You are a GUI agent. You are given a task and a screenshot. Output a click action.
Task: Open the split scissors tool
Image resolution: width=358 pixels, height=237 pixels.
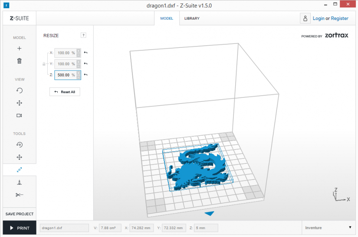pos(20,195)
